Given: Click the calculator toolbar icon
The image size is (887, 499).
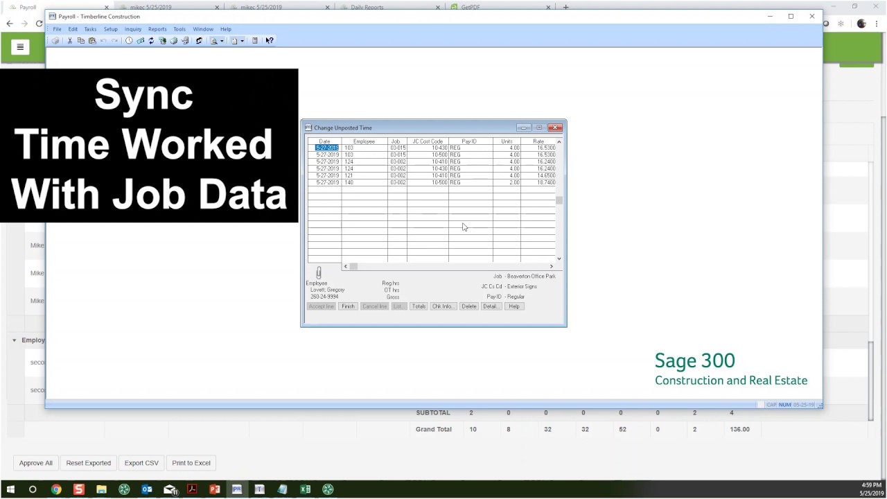Looking at the screenshot, I should [x=254, y=41].
